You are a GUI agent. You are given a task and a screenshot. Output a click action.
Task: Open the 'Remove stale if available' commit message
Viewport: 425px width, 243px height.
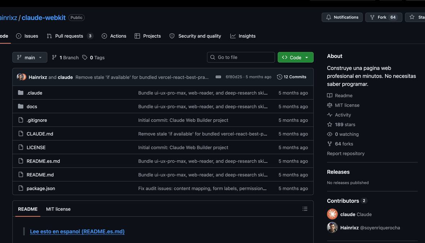point(142,77)
